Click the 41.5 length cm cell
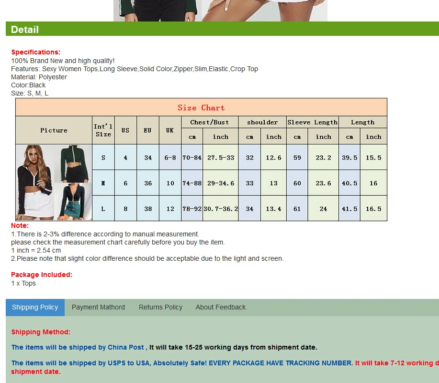Screen dimensions: 439x383 [349, 209]
